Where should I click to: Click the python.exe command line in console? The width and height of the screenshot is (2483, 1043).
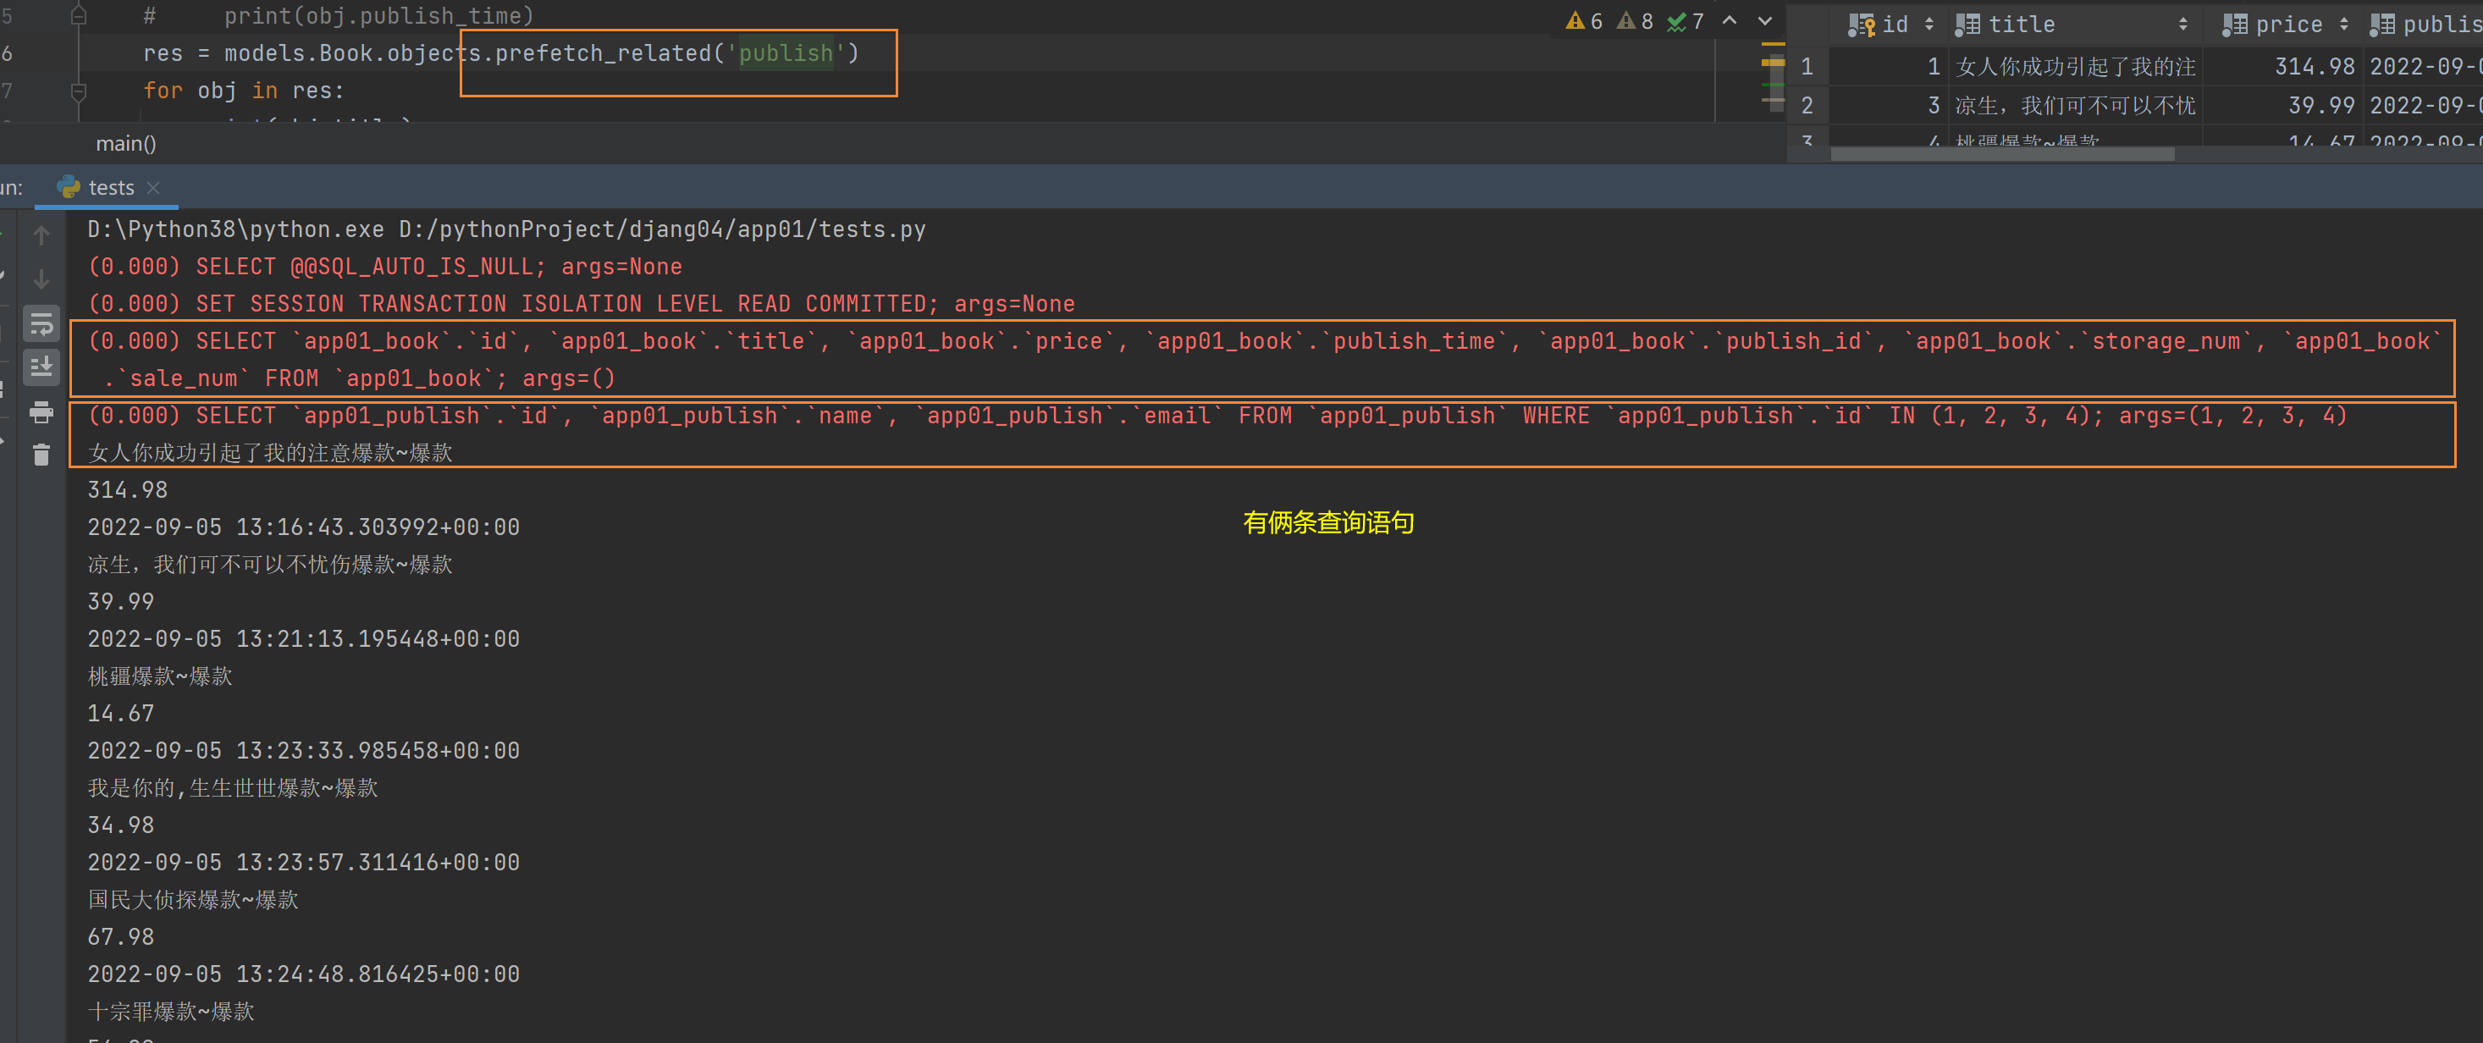[506, 229]
